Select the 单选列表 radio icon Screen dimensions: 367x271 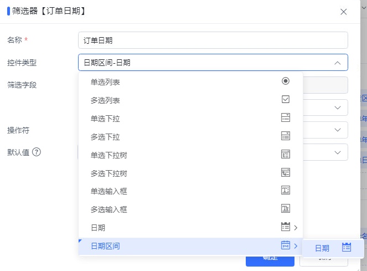285,81
